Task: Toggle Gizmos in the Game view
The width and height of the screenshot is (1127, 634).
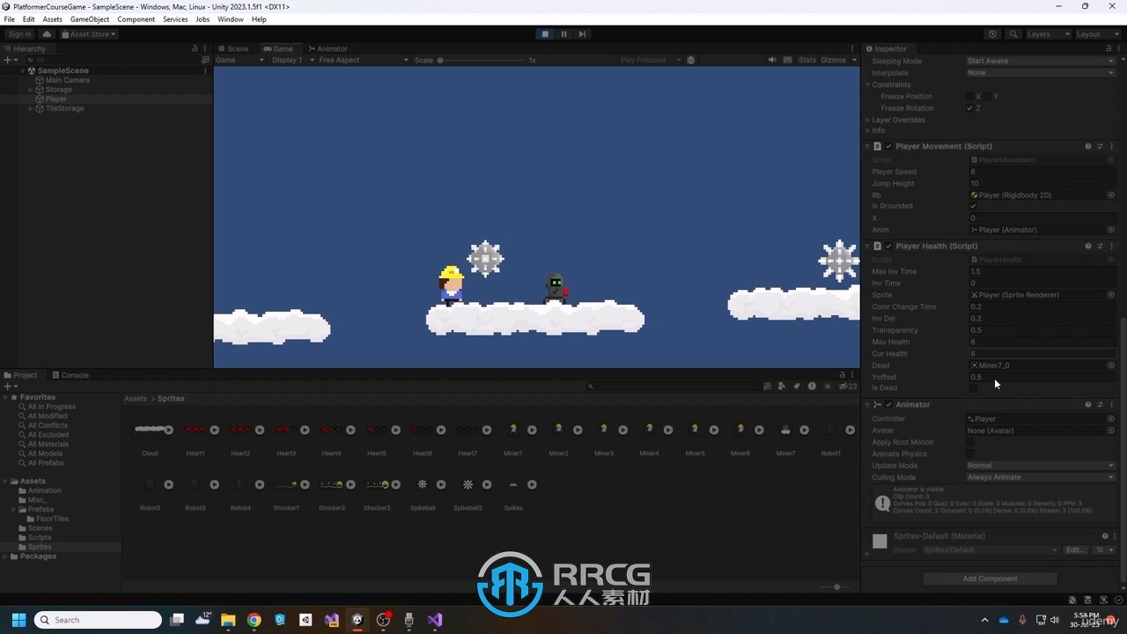Action: coord(833,60)
